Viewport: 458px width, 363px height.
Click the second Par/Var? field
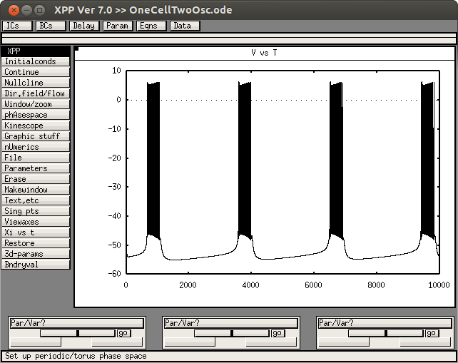(231, 323)
